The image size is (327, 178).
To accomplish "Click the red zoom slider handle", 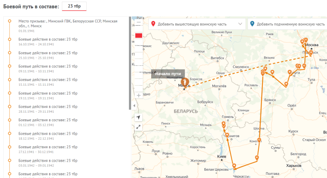I will (x=139, y=36).
